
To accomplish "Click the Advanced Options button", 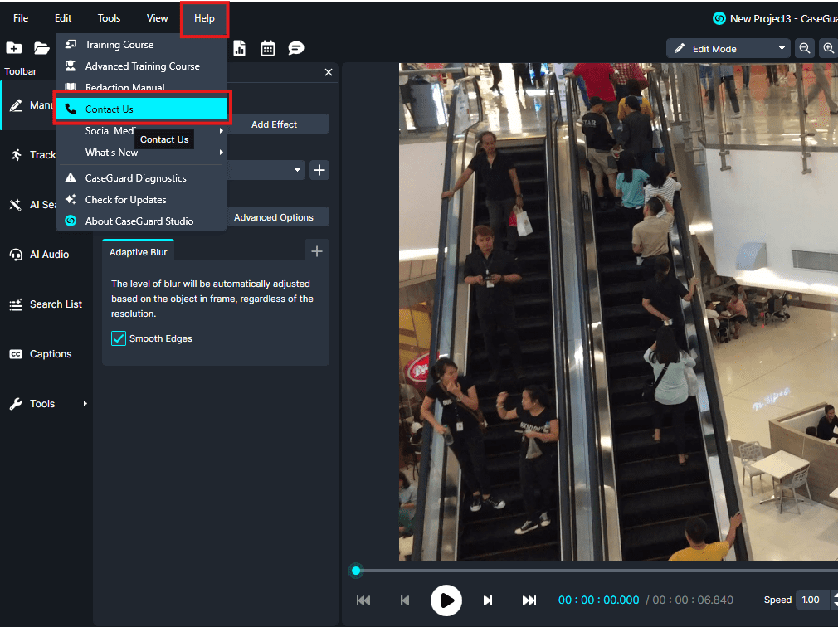I will 274,217.
